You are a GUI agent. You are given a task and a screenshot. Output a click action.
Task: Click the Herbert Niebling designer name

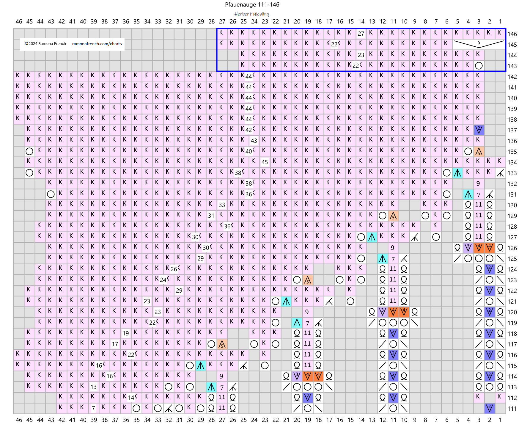coord(251,14)
